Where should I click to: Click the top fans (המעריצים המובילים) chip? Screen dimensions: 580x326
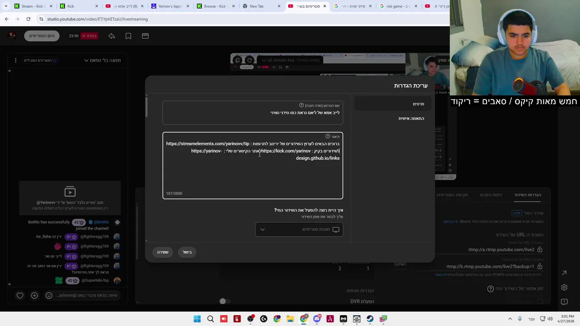pyautogui.click(x=41, y=60)
